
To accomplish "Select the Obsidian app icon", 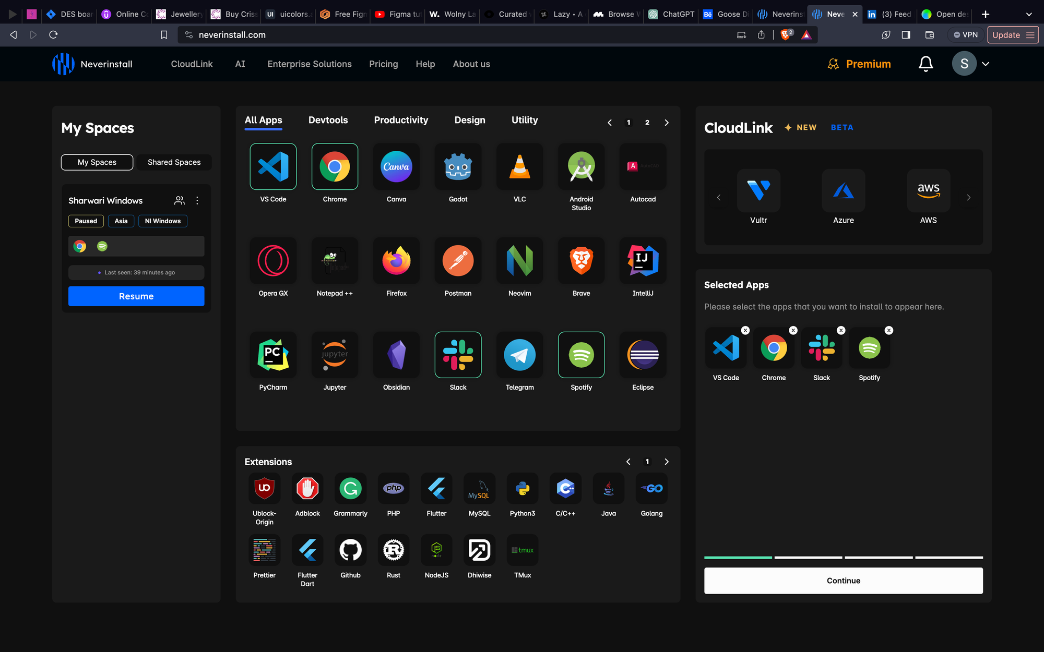I will pos(396,355).
